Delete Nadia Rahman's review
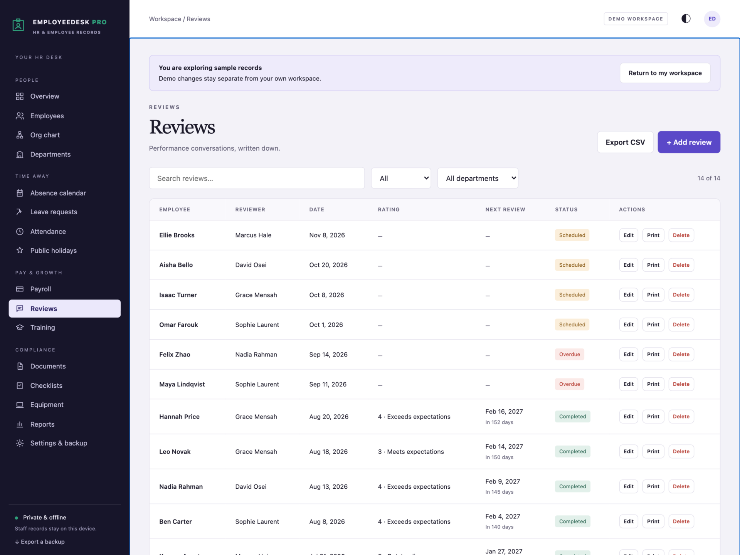The width and height of the screenshot is (740, 555). tap(681, 486)
